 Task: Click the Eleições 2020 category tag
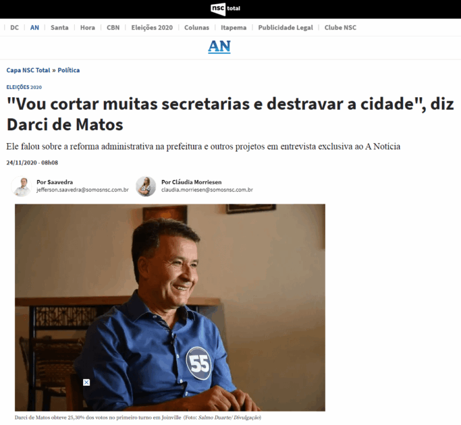(x=24, y=87)
